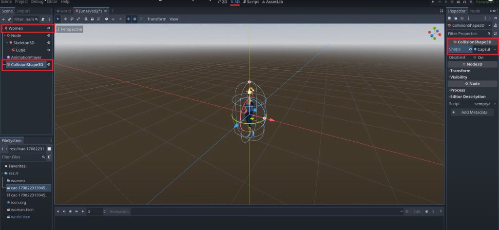
Task: Collapse the Skeleton3D tree node
Action: 7,42
